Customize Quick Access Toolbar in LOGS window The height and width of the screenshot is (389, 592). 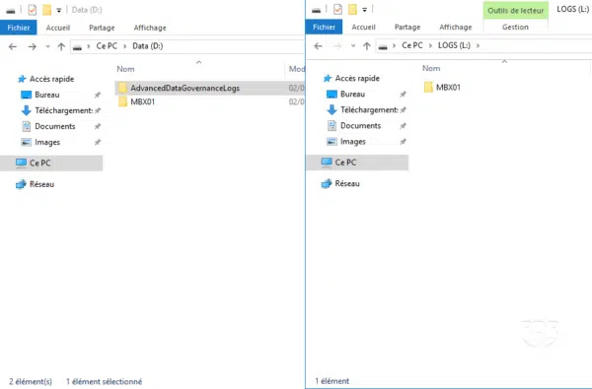click(364, 10)
